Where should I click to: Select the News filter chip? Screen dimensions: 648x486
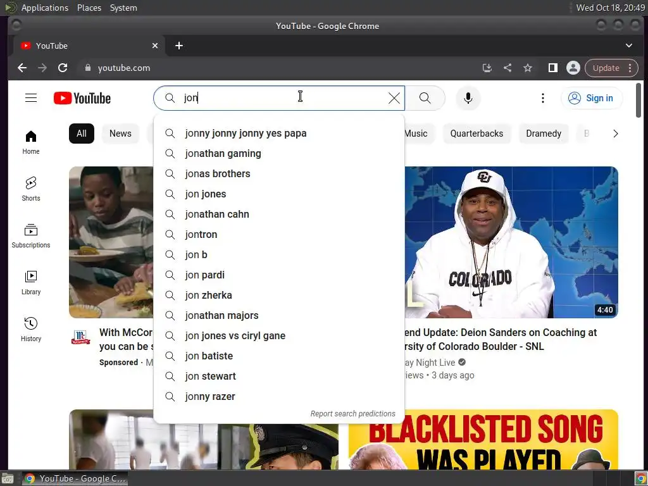[x=120, y=134]
